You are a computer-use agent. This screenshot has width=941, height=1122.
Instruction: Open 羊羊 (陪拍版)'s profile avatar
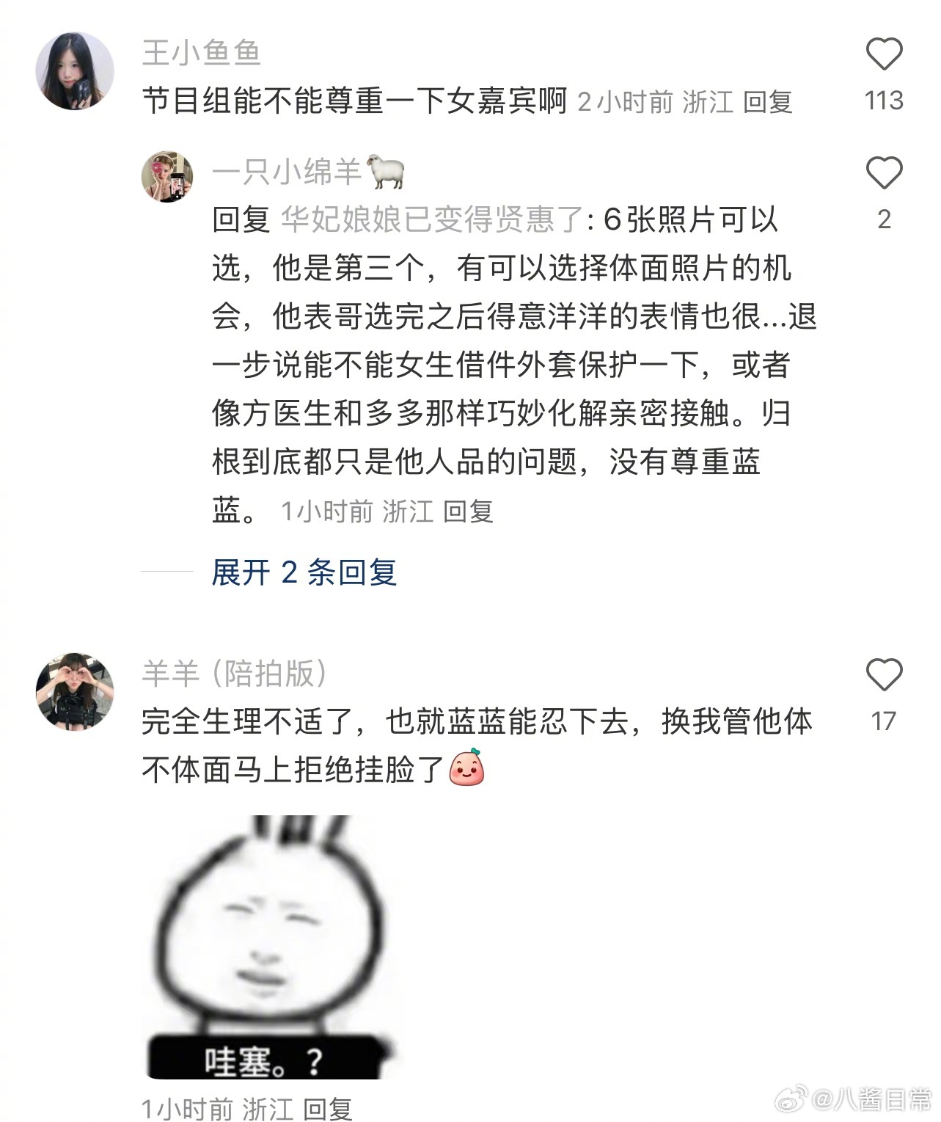pyautogui.click(x=75, y=691)
